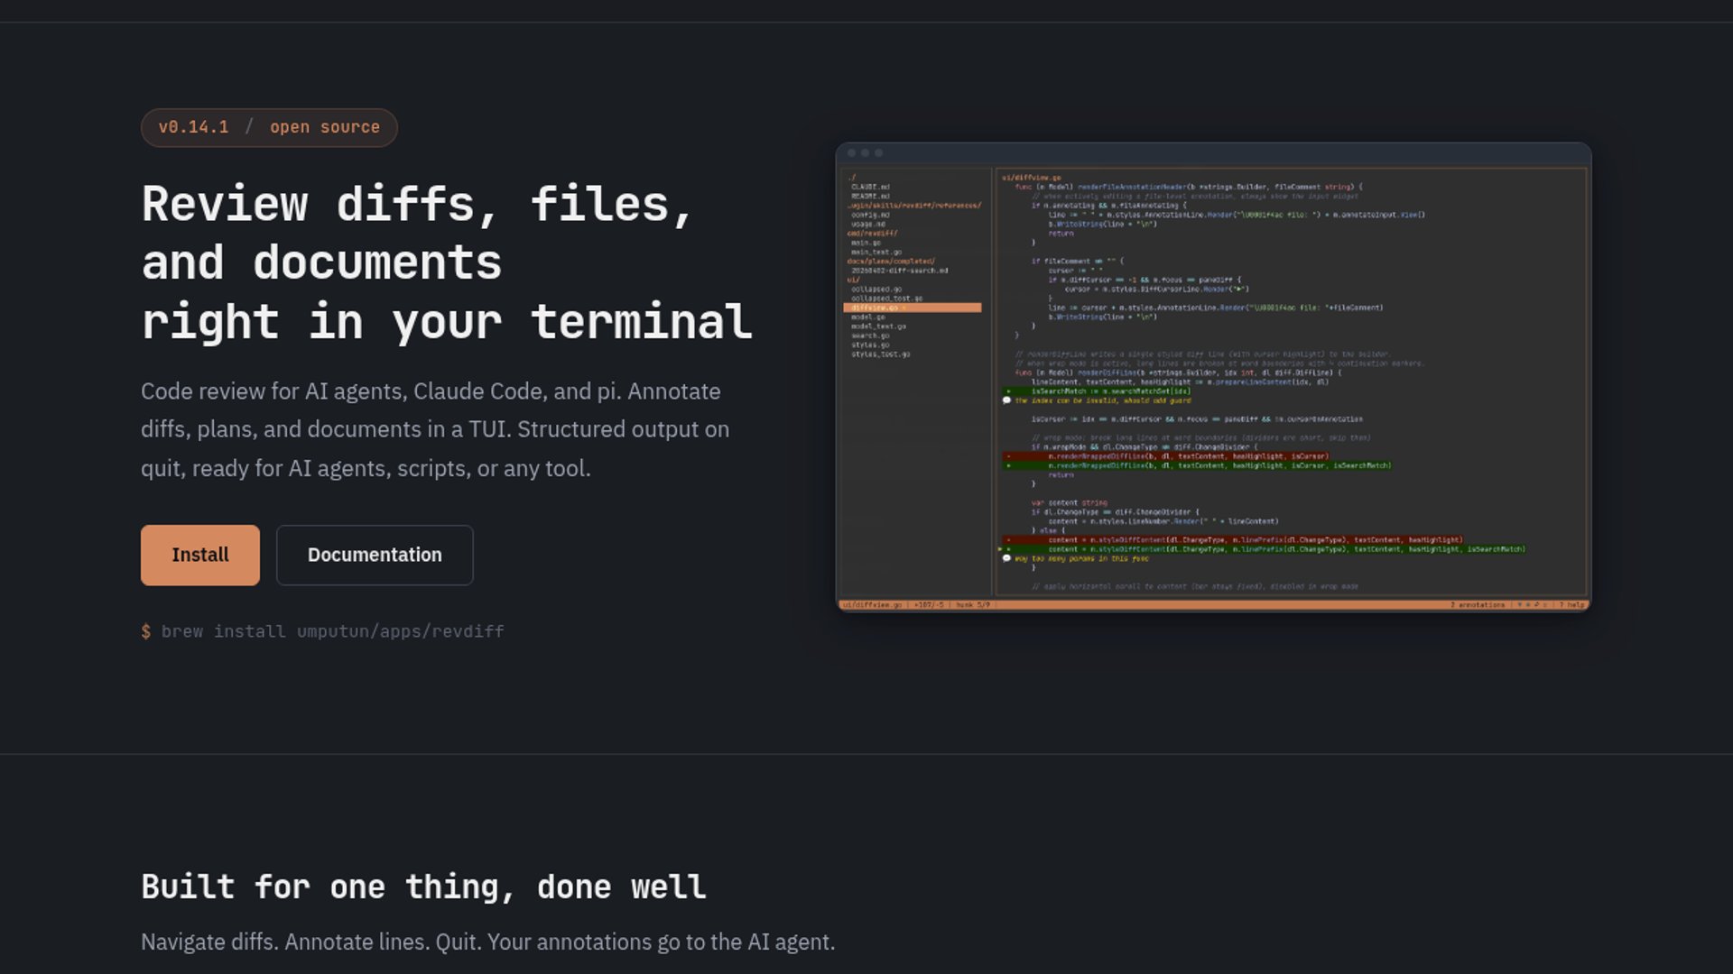
Task: Select README.md in the file tree
Action: click(870, 196)
